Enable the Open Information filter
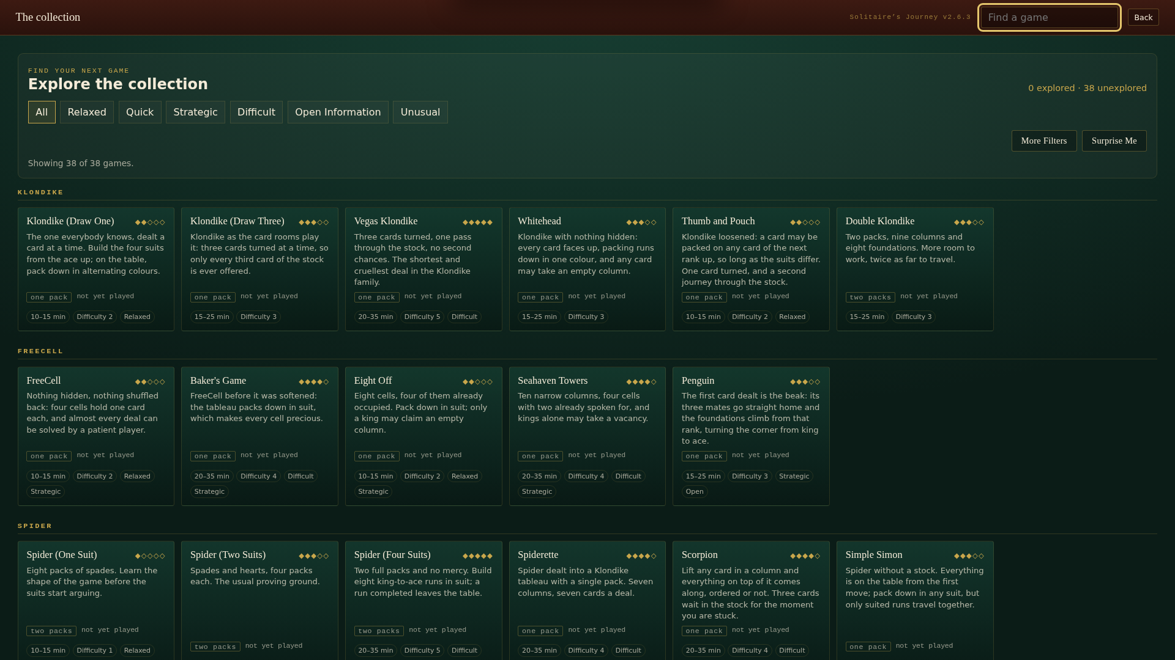This screenshot has height=660, width=1175. point(338,112)
